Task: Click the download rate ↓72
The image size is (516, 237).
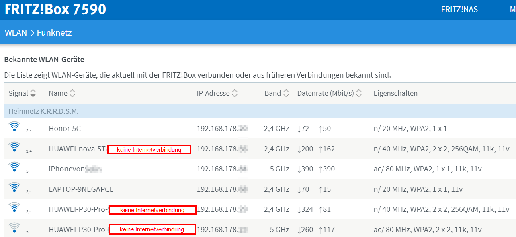Action: coord(303,129)
